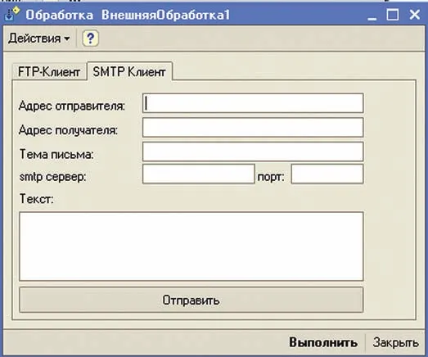Click inside the Текст message area
The image size is (428, 357).
191,246
